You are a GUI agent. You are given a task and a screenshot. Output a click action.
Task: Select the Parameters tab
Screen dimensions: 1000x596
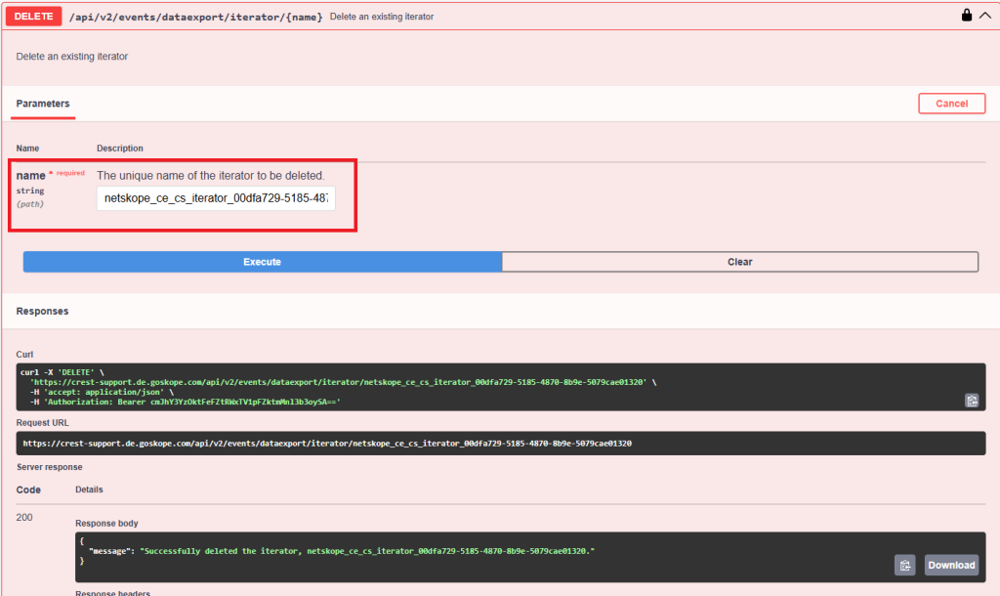tap(43, 104)
